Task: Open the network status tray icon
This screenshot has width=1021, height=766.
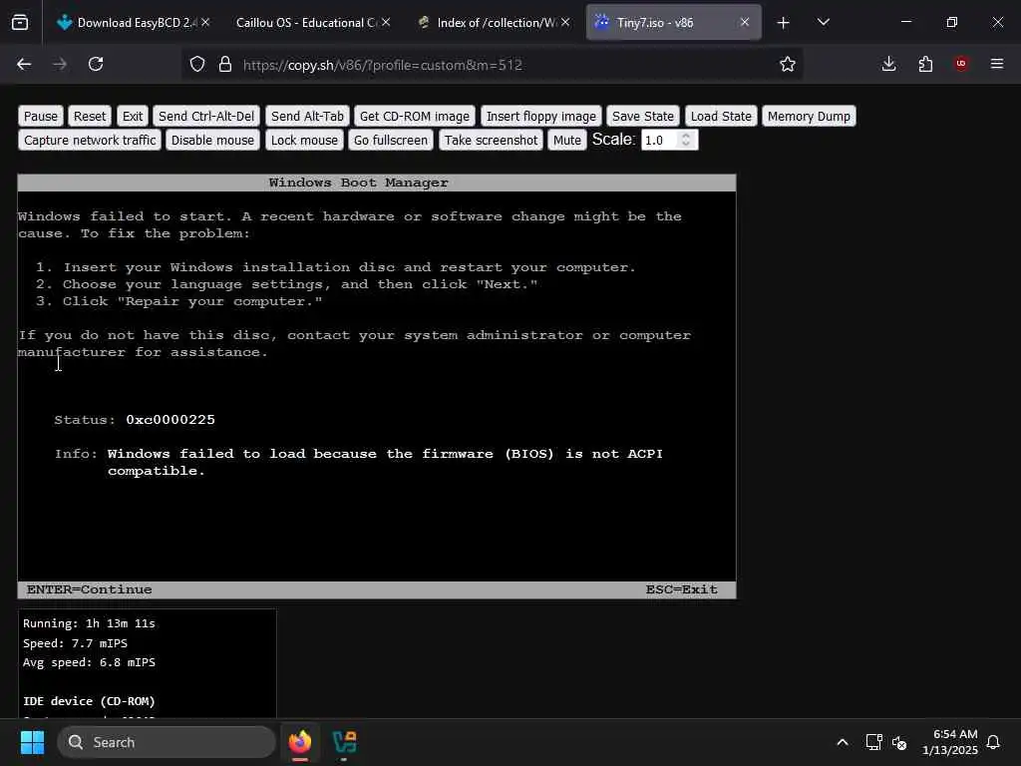Action: 873,742
